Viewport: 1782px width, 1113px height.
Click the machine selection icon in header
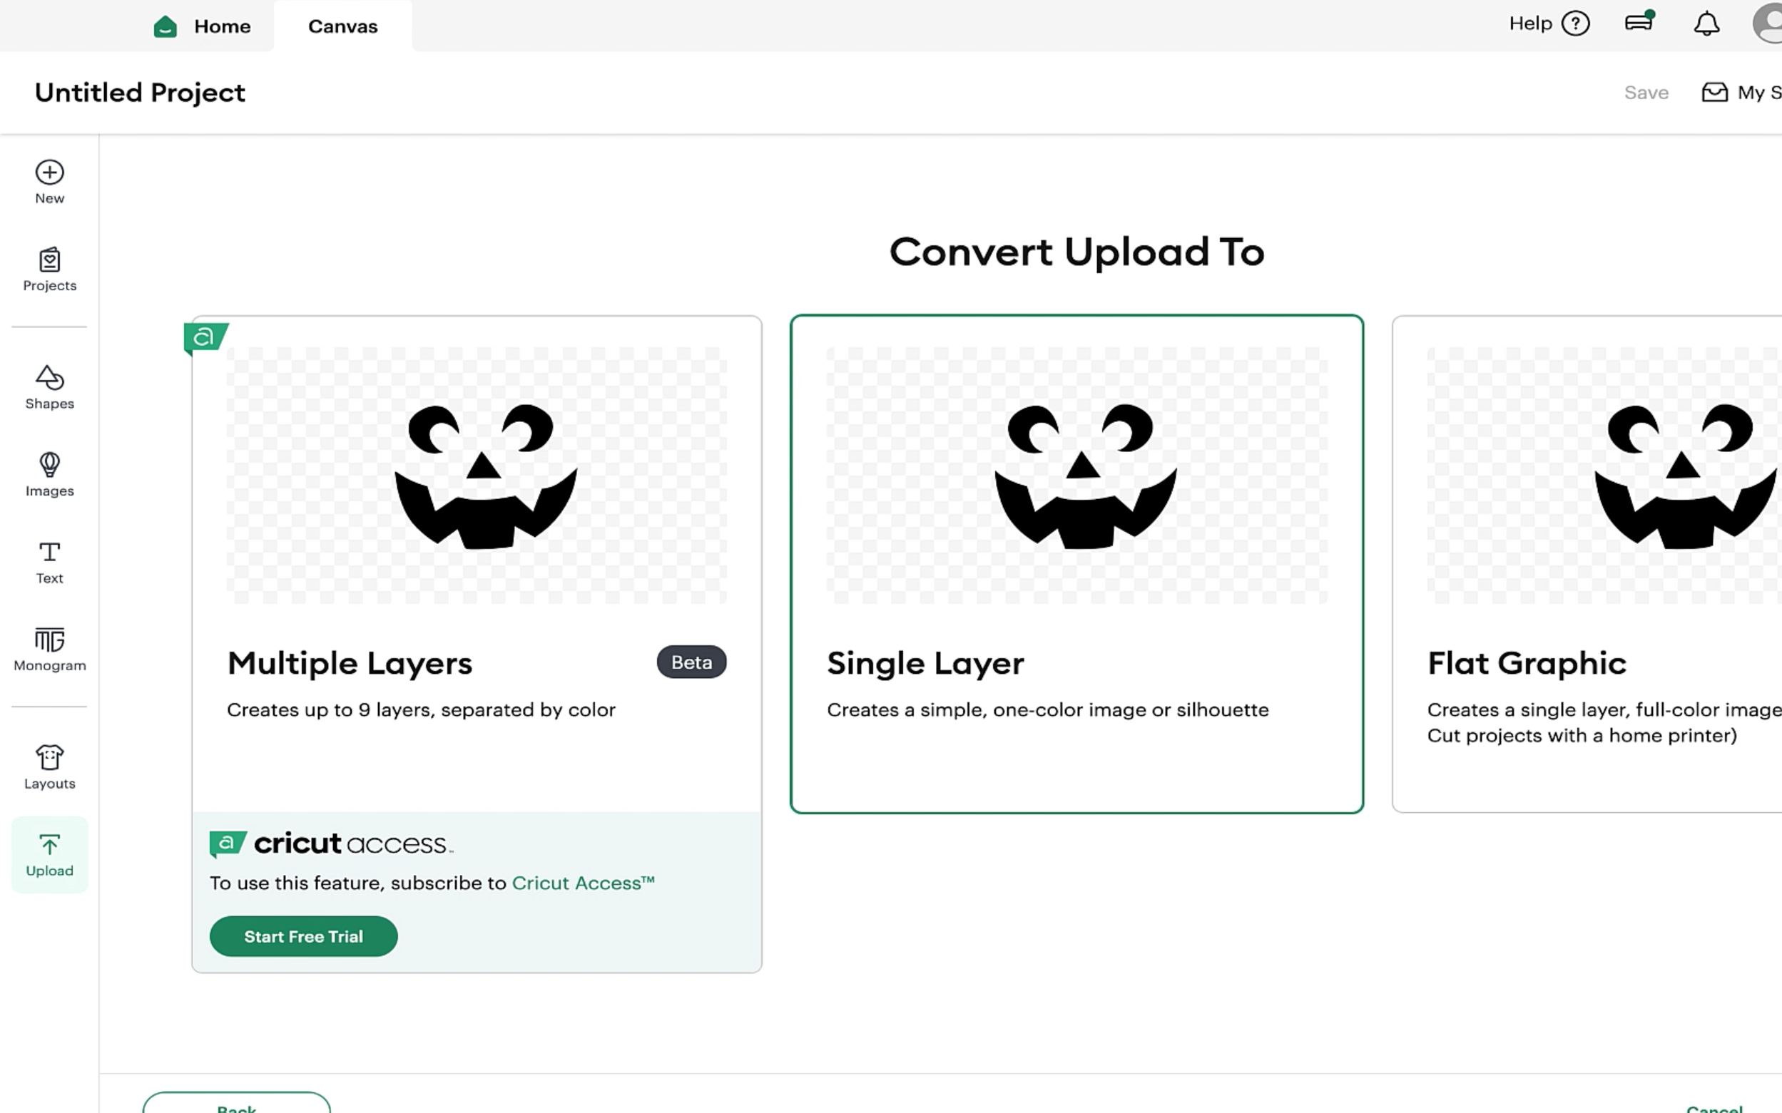[x=1639, y=22]
